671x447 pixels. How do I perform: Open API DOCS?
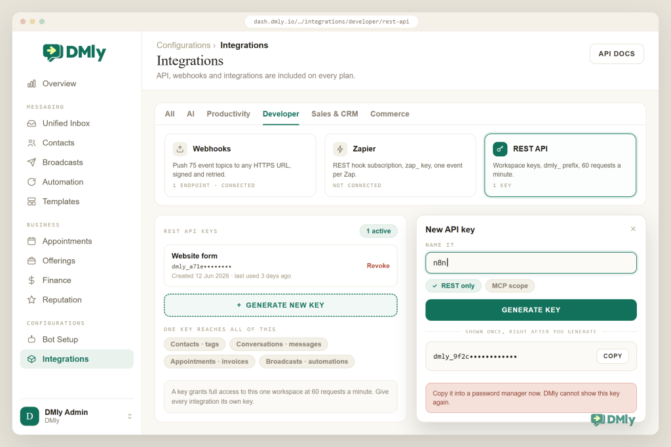617,54
